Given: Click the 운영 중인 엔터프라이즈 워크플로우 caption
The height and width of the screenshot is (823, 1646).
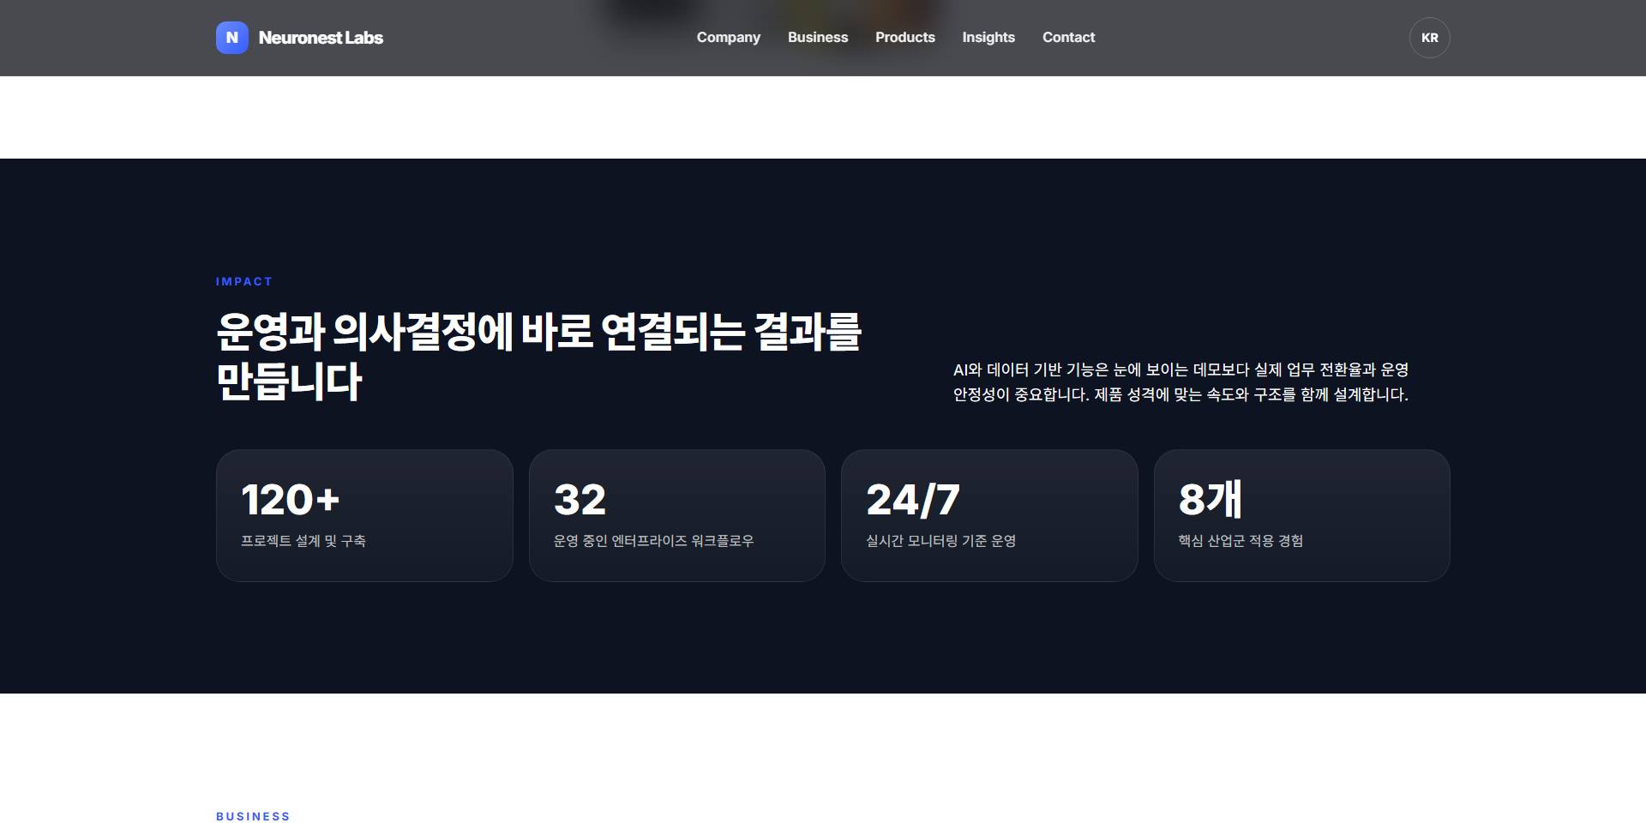Looking at the screenshot, I should (x=653, y=541).
